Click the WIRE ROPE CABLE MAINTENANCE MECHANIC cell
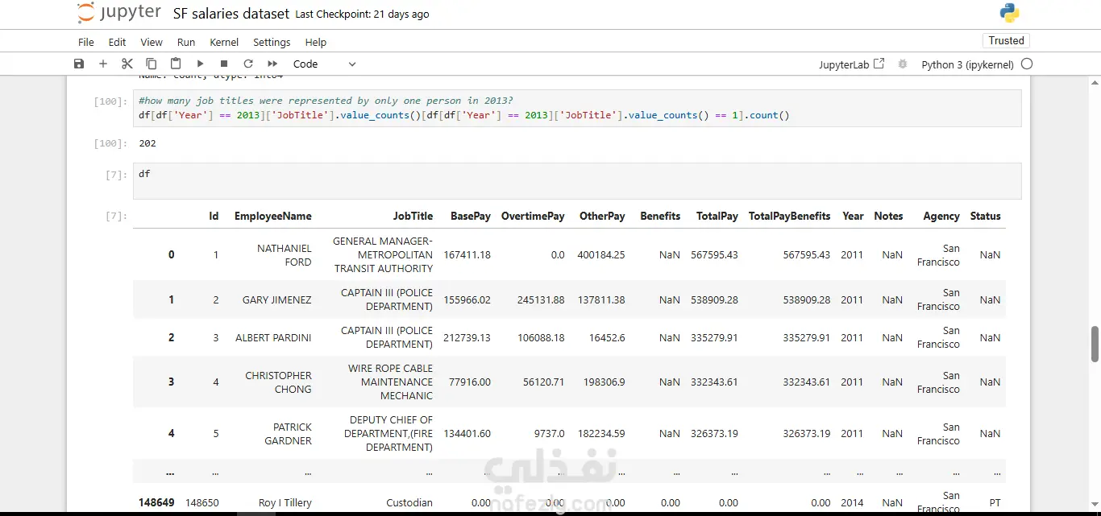1101x516 pixels. point(390,382)
